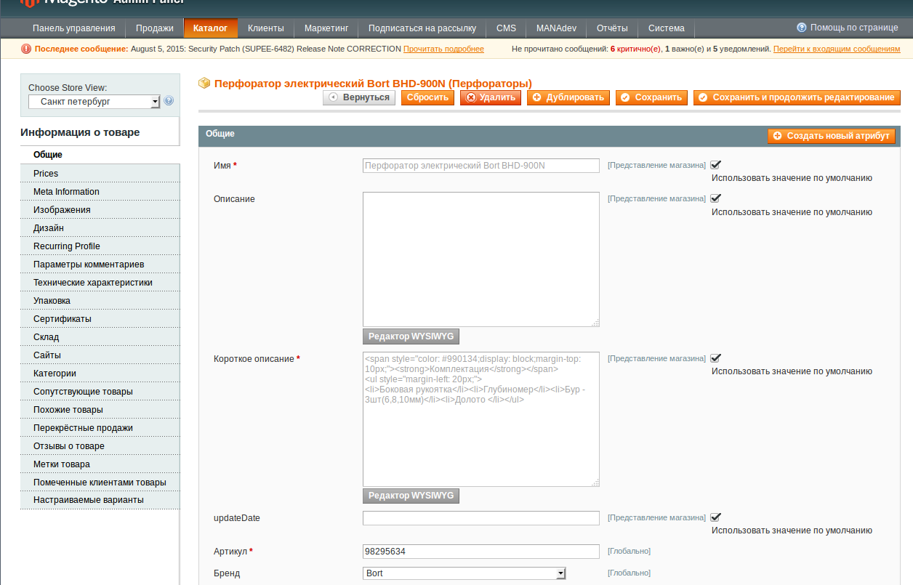913x585 pixels.
Task: Select the Похожие товары tab
Action: [100, 409]
